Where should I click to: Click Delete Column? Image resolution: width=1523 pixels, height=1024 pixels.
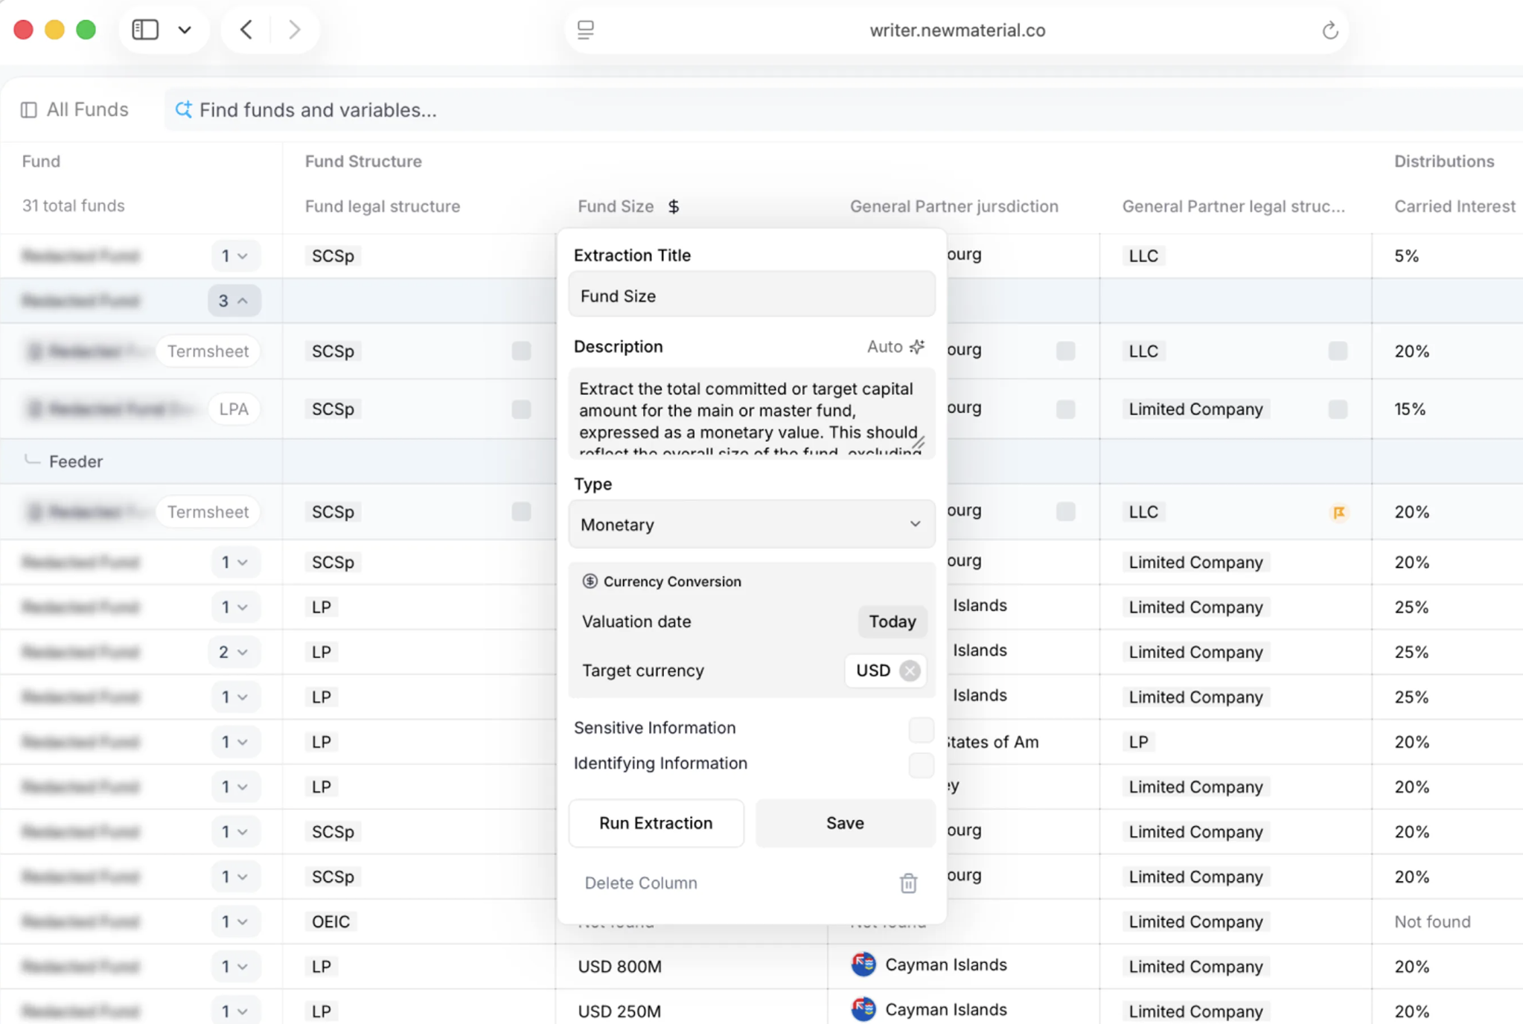[641, 883]
